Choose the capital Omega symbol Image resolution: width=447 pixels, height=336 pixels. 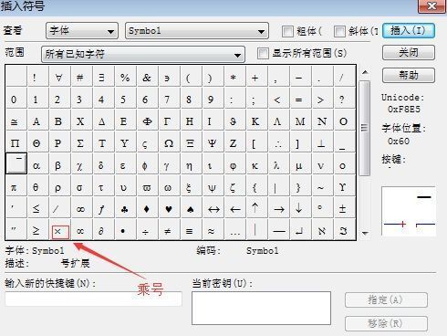coord(169,143)
